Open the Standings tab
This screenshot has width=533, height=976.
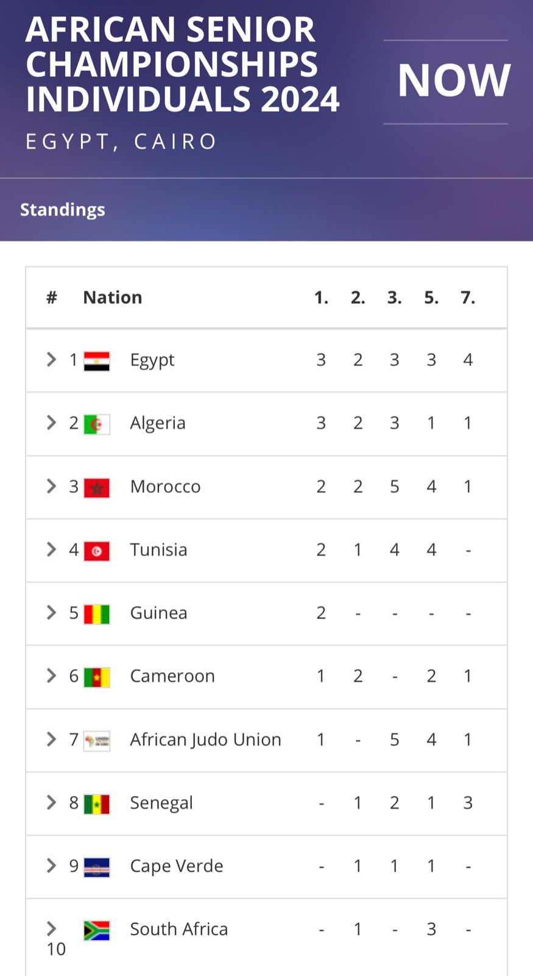(x=63, y=210)
